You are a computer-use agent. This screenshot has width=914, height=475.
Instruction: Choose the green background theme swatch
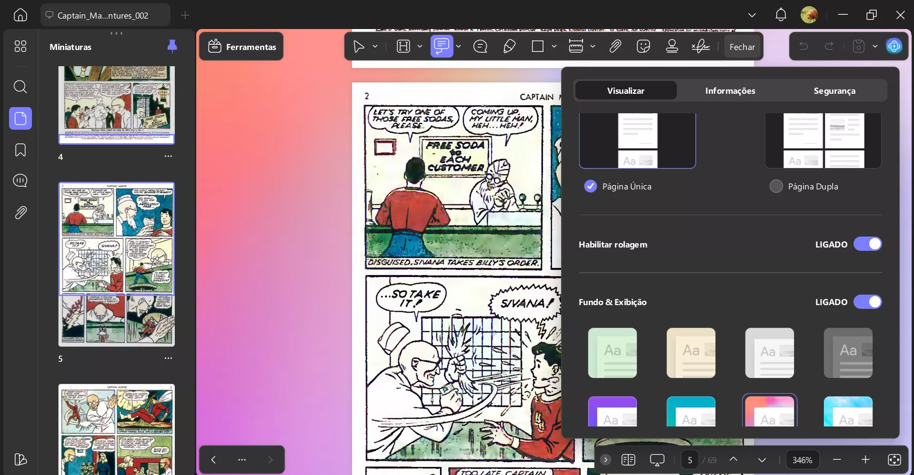tap(613, 353)
